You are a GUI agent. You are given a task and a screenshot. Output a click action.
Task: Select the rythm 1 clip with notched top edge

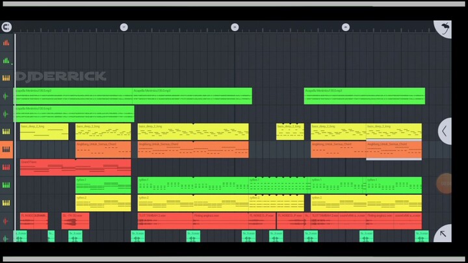pyautogui.click(x=279, y=185)
